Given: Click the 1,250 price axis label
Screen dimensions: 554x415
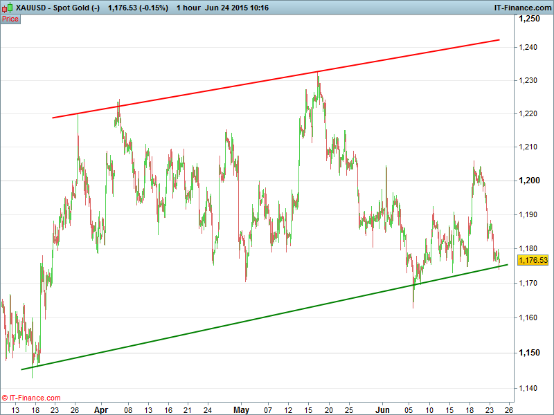Looking at the screenshot, I should click(530, 19).
